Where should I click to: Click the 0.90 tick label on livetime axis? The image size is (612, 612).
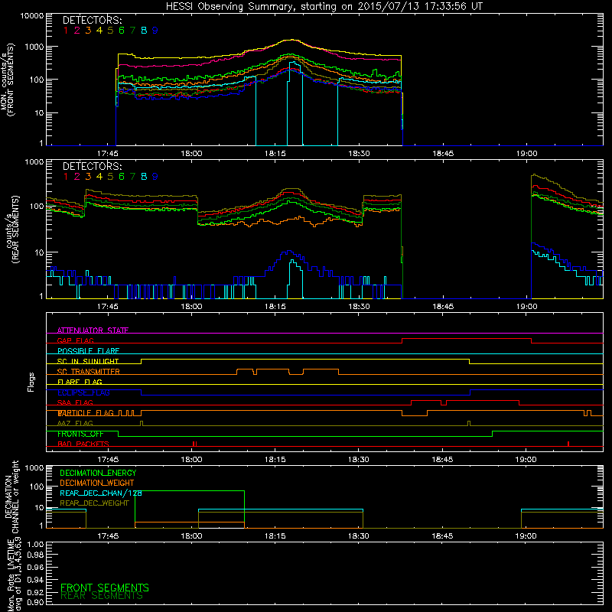click(35, 602)
